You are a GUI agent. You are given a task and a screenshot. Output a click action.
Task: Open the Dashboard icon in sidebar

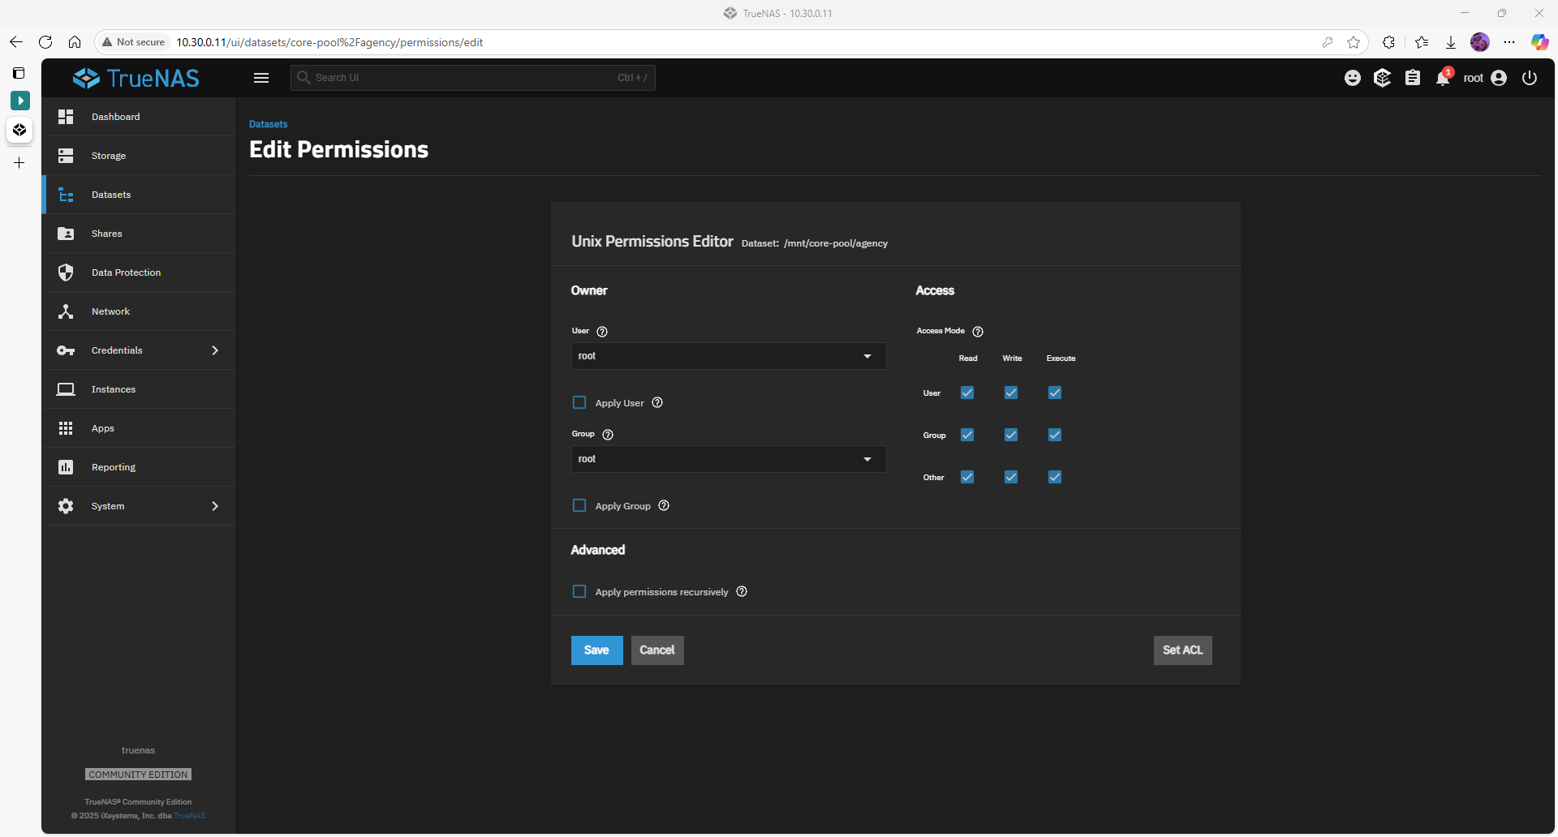point(66,117)
